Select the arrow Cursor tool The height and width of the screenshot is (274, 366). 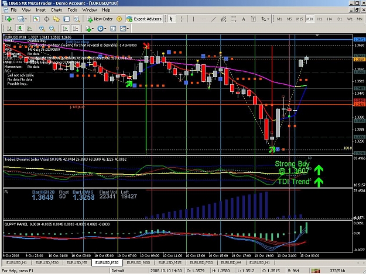coord(171,19)
